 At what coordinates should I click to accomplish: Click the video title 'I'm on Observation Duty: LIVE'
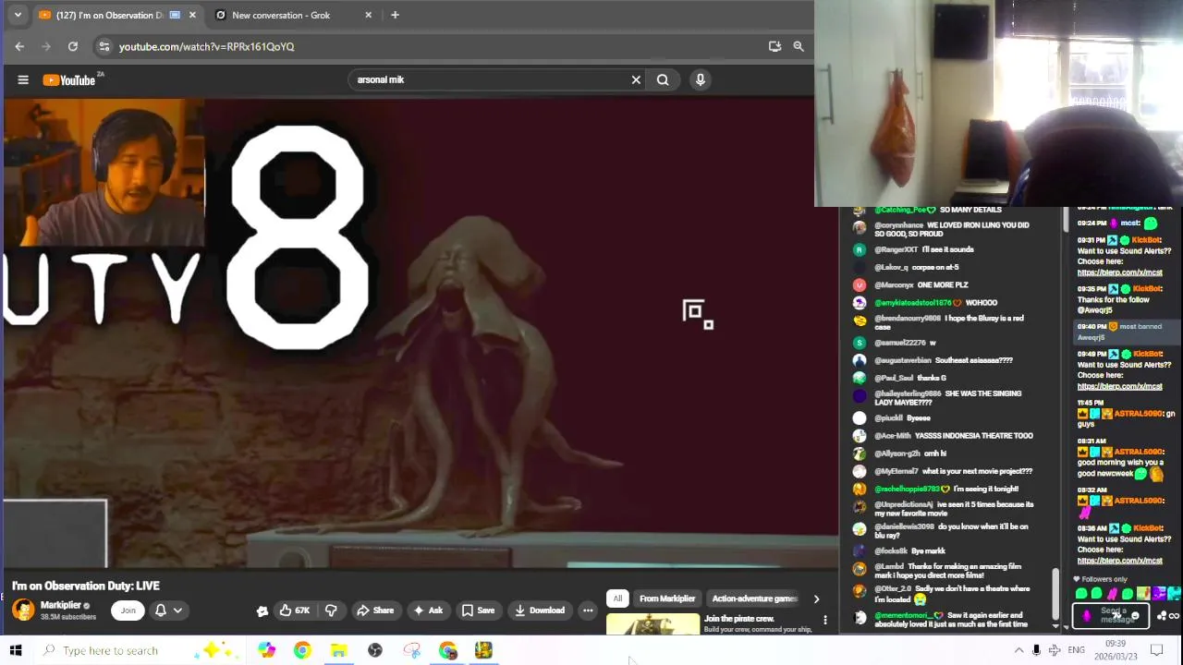click(x=86, y=586)
